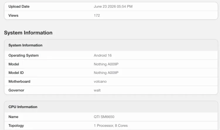Viewport: 220px width, 130px height.
Task: Select the topology value 1 Processor, 8 Cores
Action: click(111, 126)
